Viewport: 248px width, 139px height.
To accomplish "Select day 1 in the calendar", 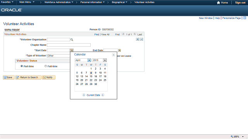I will coord(91,69).
